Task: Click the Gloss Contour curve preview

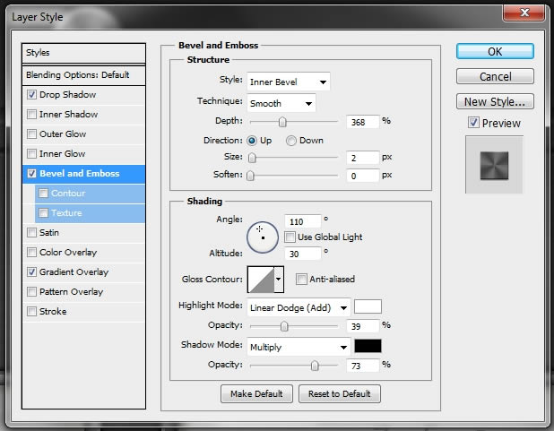Action: 261,280
